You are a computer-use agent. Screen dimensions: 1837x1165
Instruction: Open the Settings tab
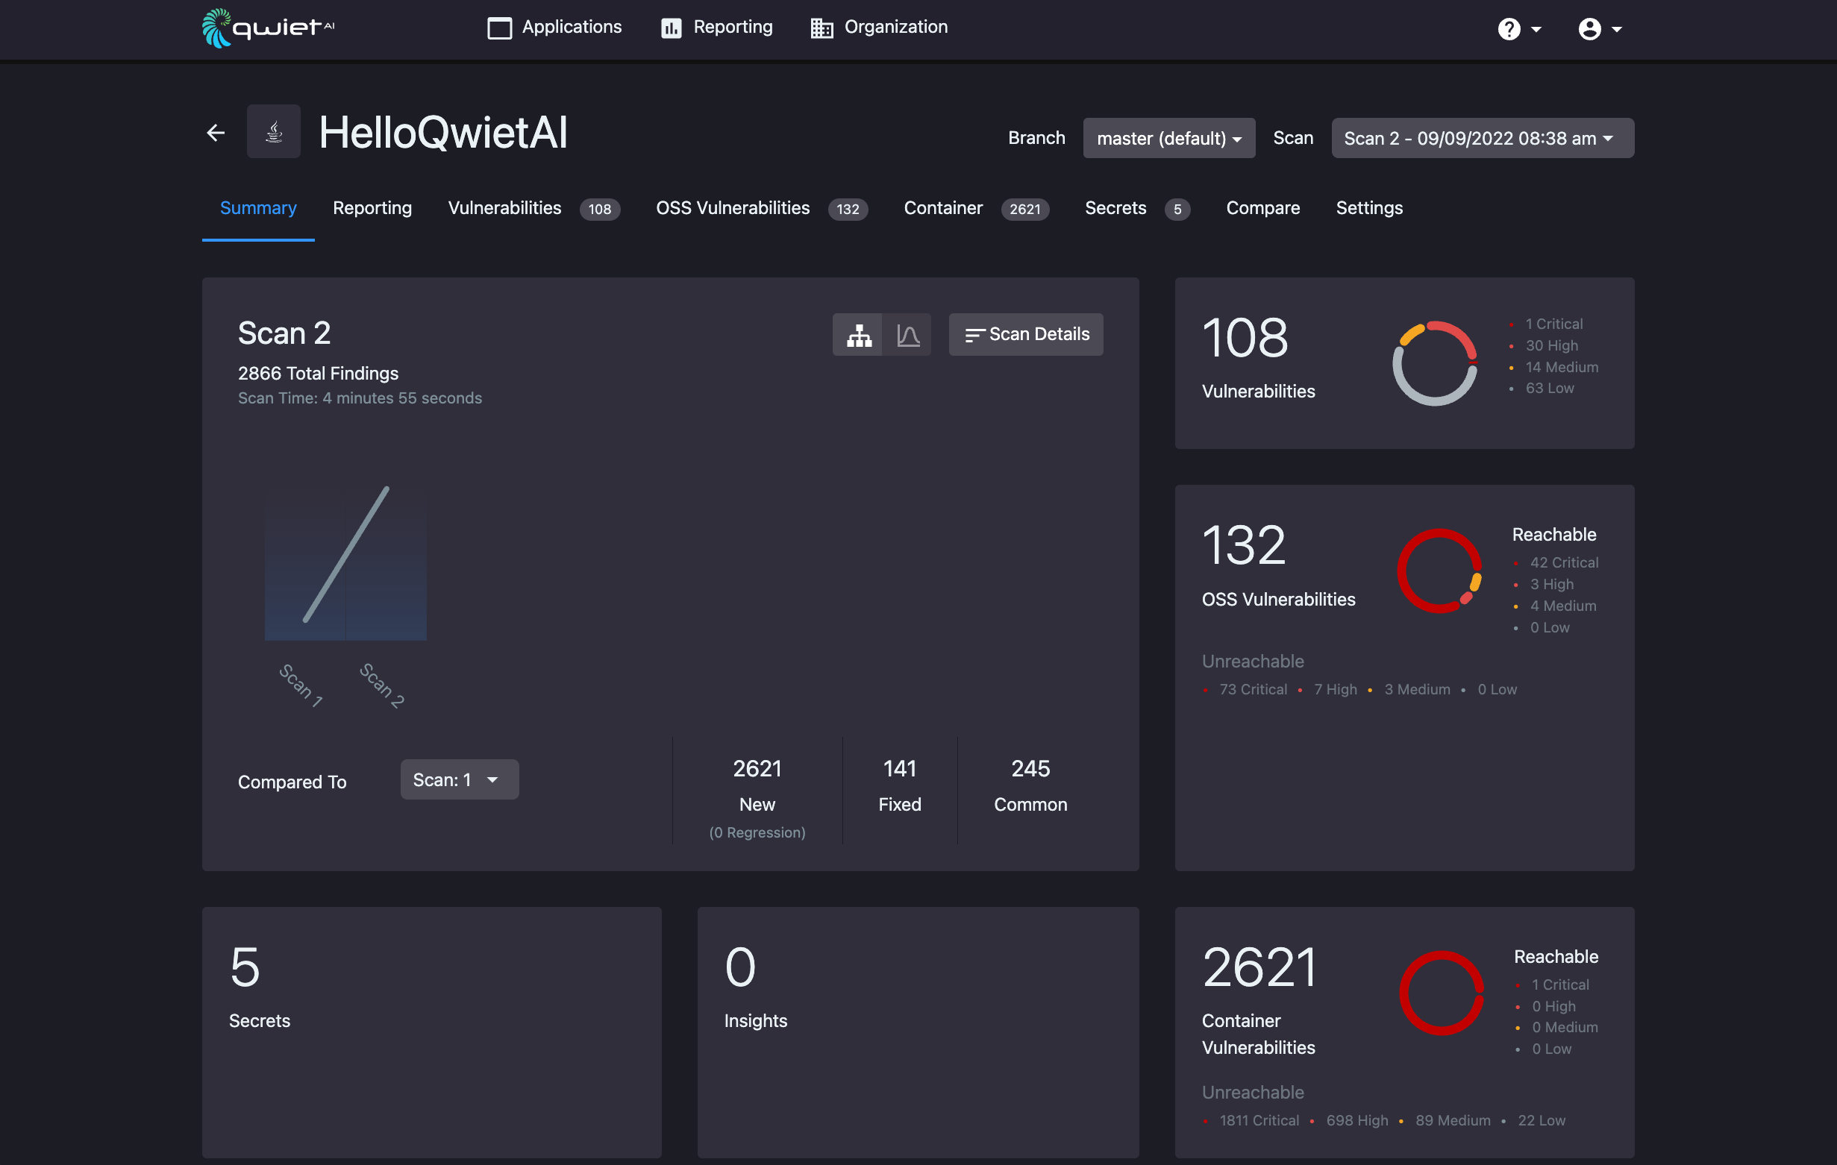tap(1368, 208)
